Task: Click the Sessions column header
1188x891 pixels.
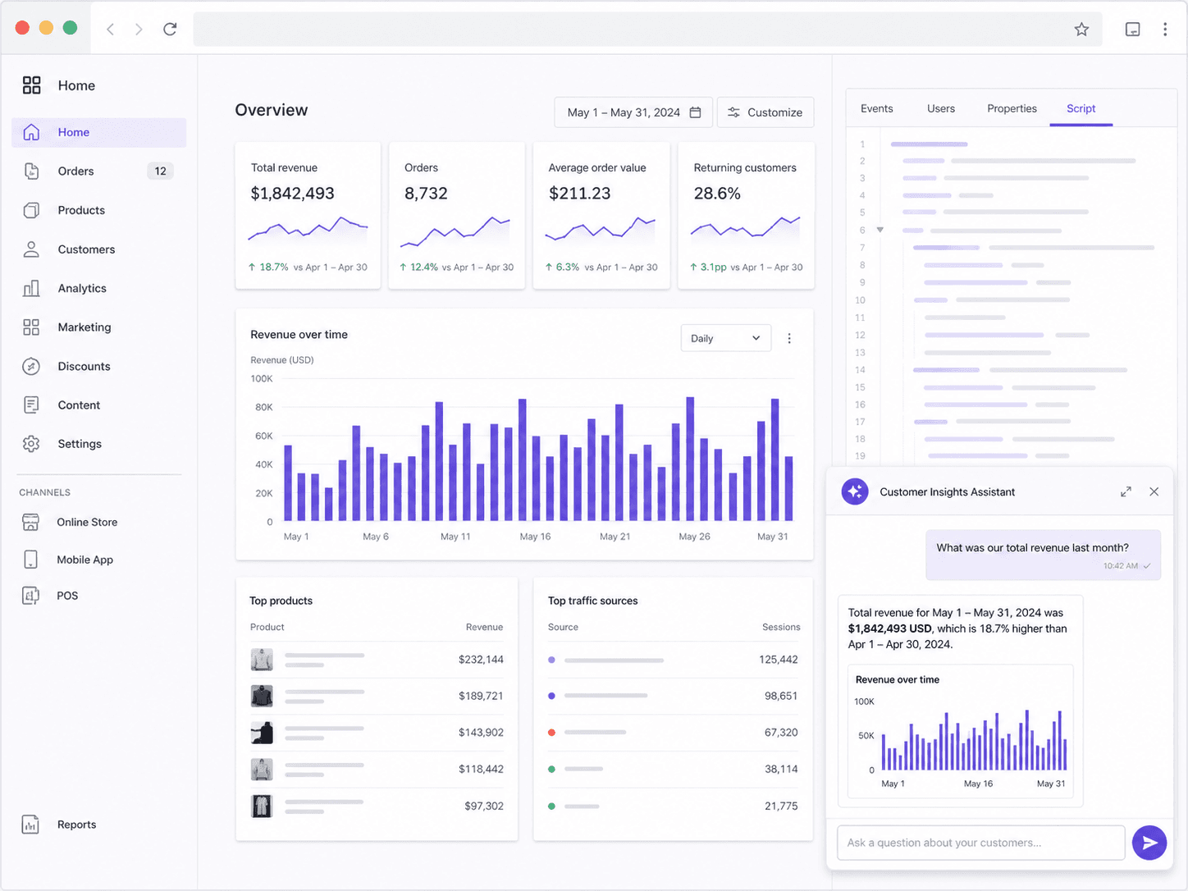Action: pos(781,627)
